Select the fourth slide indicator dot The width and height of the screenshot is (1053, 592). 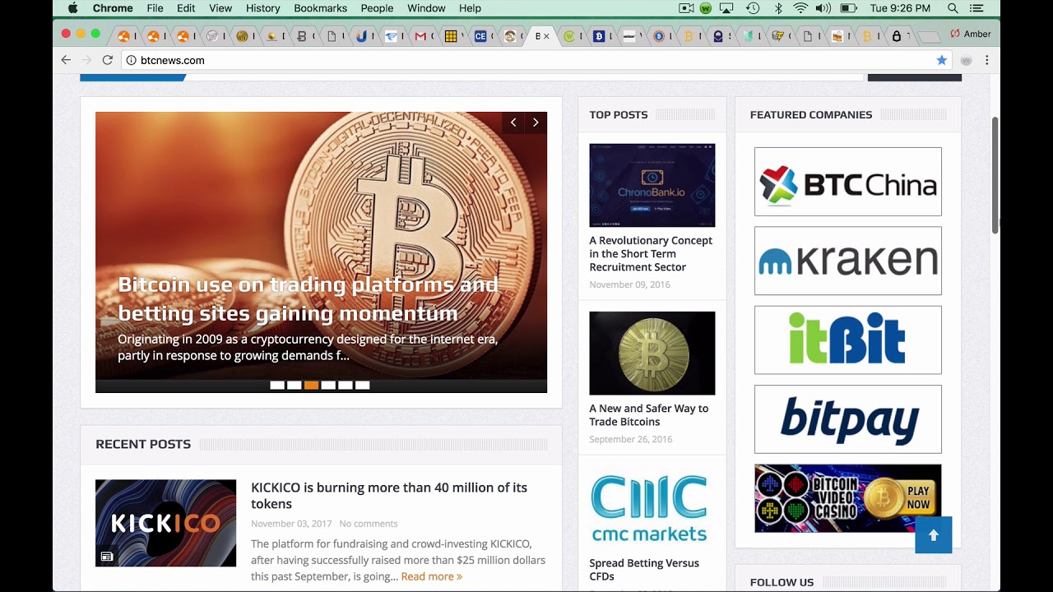(328, 385)
